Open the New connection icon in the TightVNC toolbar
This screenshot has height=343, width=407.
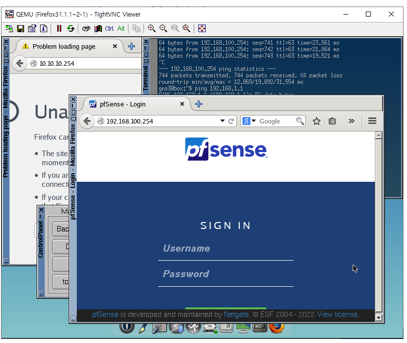pyautogui.click(x=9, y=29)
